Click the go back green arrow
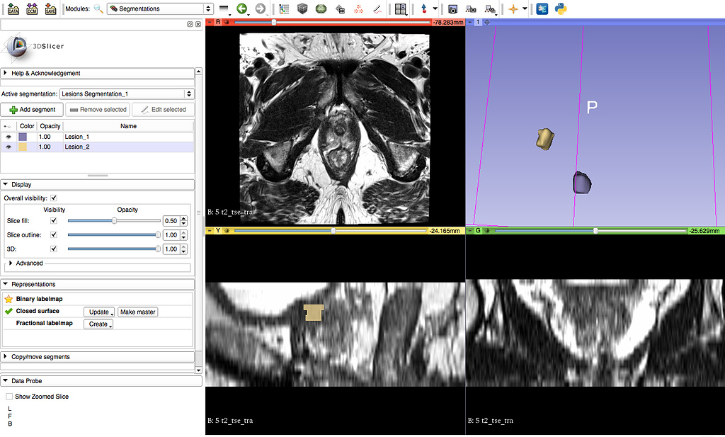 pos(241,8)
